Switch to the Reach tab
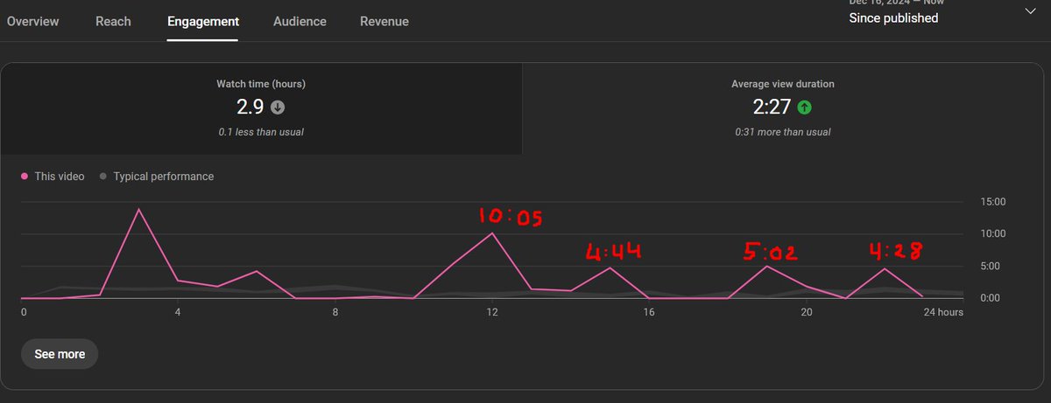Image resolution: width=1051 pixels, height=403 pixels. (114, 21)
